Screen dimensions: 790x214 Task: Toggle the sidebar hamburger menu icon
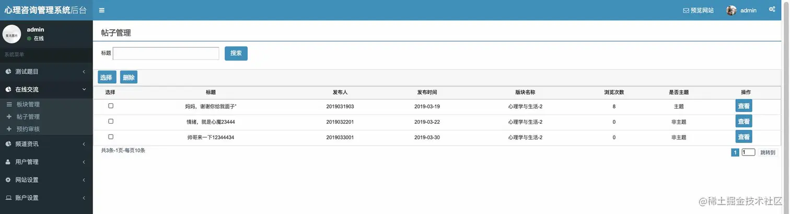[101, 10]
